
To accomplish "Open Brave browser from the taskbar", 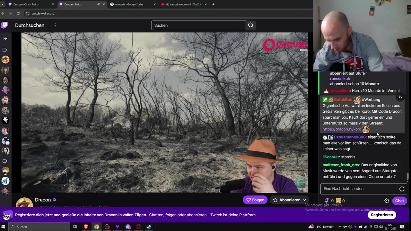I will click(86, 227).
